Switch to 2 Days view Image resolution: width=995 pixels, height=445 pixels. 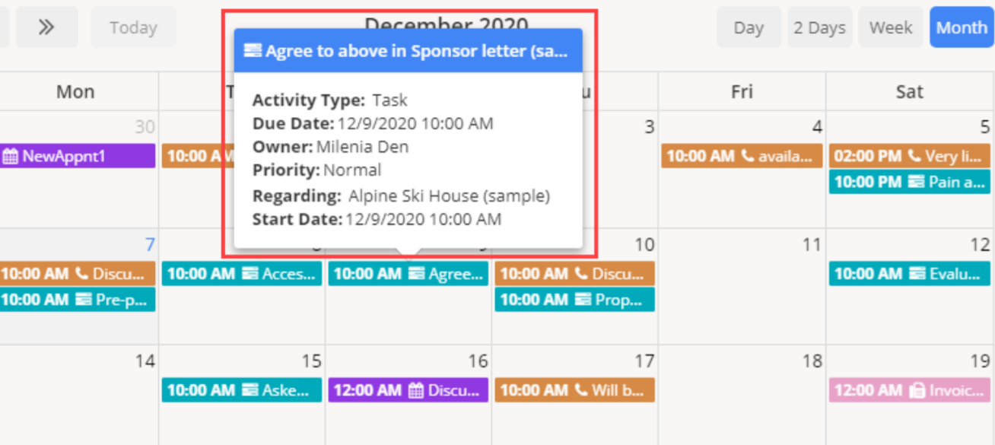[x=819, y=27]
